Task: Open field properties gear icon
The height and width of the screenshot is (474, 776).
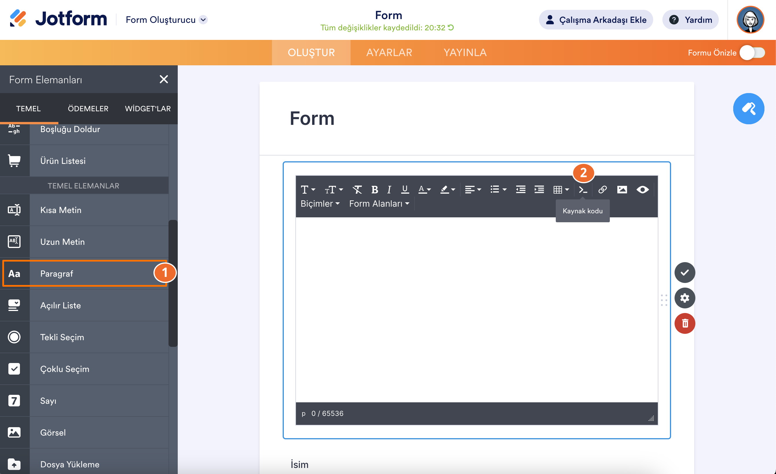Action: (685, 298)
